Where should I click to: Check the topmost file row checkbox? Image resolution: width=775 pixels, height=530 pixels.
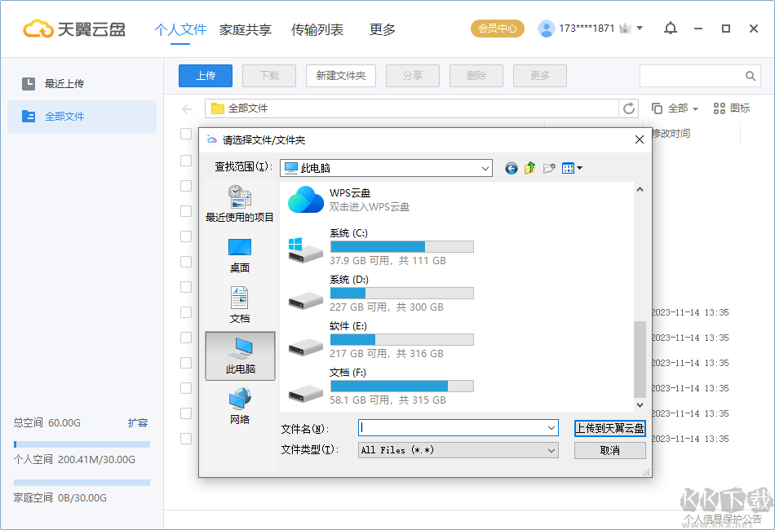pos(186,134)
